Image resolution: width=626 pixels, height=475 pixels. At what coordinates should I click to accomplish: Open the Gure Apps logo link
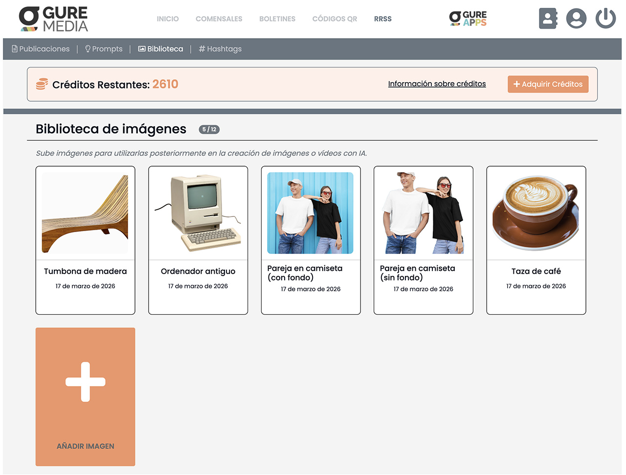tap(468, 19)
